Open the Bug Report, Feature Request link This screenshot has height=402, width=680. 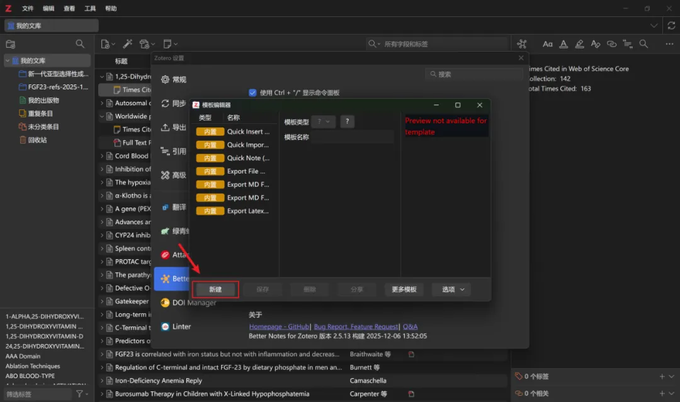(356, 327)
